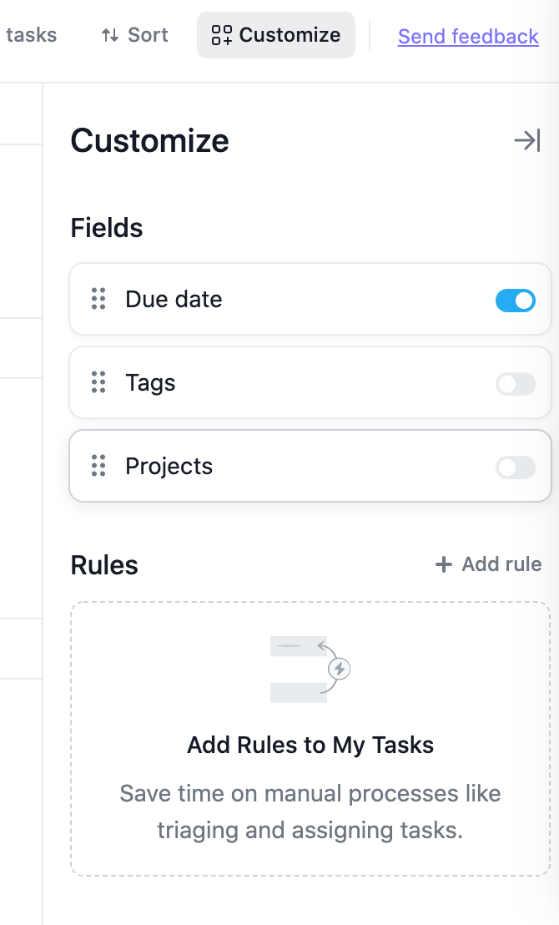Collapse the Customize panel with arrow icon

pyautogui.click(x=526, y=140)
